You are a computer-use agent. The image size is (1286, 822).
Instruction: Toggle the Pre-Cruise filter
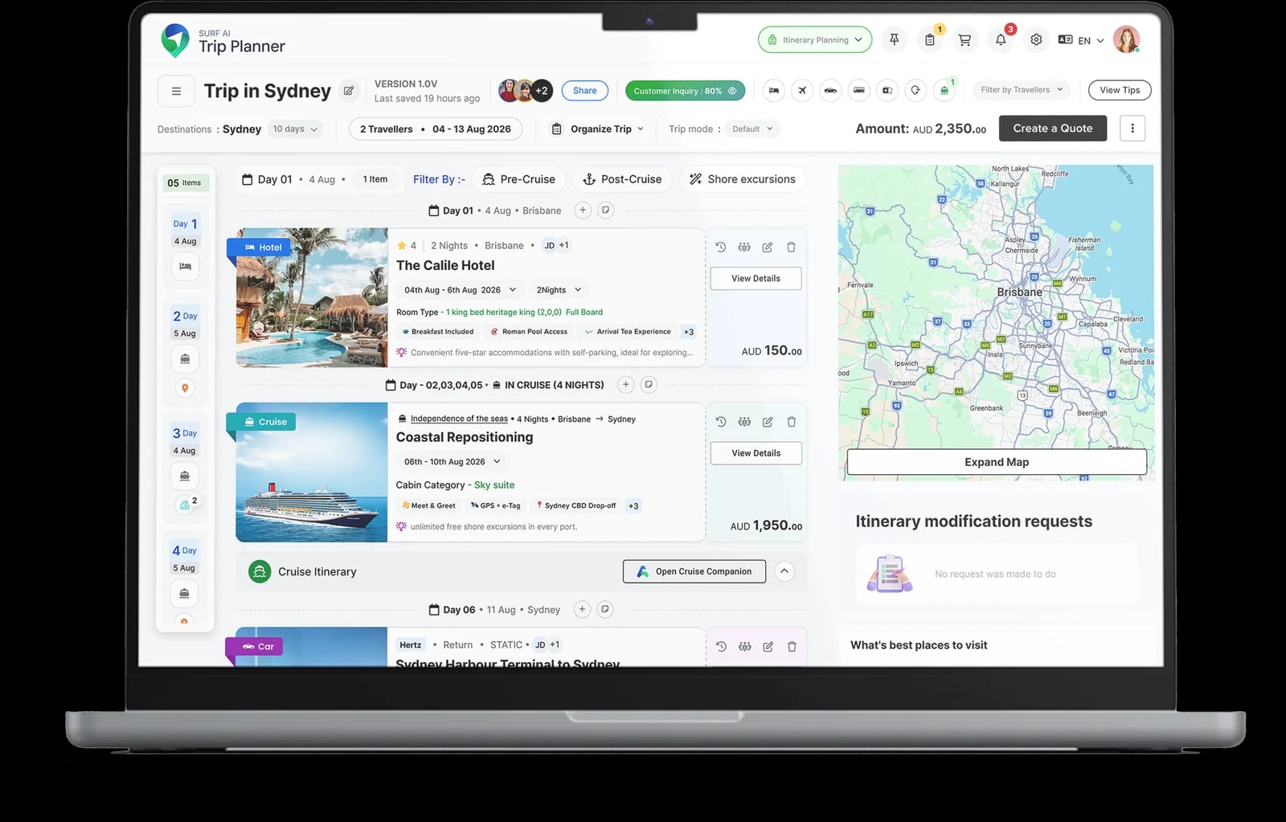[x=519, y=179]
